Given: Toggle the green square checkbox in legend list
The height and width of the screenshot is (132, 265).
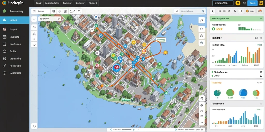Looking at the screenshot, I should (x=212, y=72).
